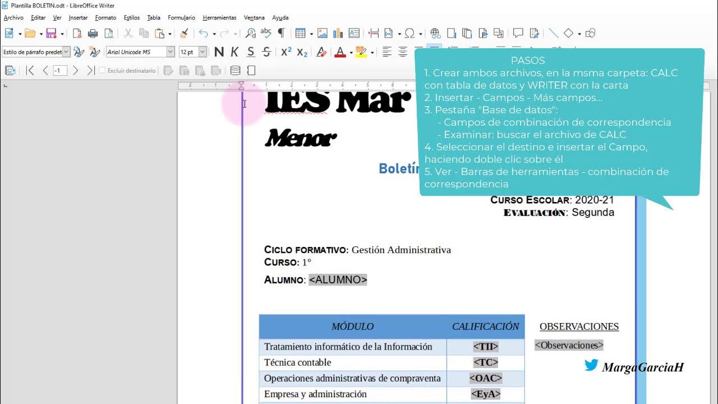718x404 pixels.
Task: Expand the highlighting color dropdown arrow
Action: click(372, 53)
